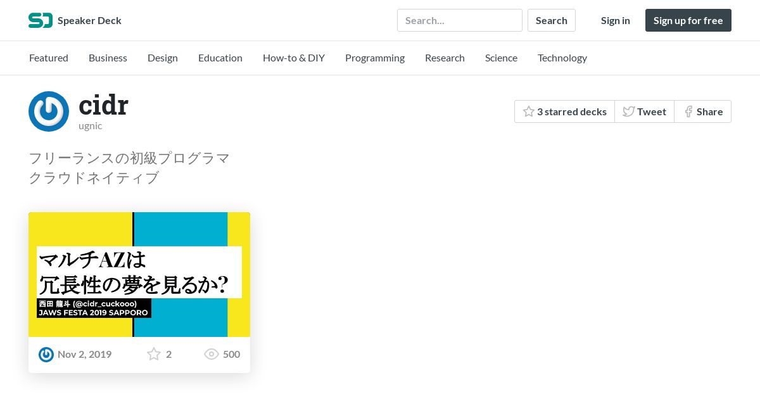Click cidr's large profile avatar

point(49,111)
